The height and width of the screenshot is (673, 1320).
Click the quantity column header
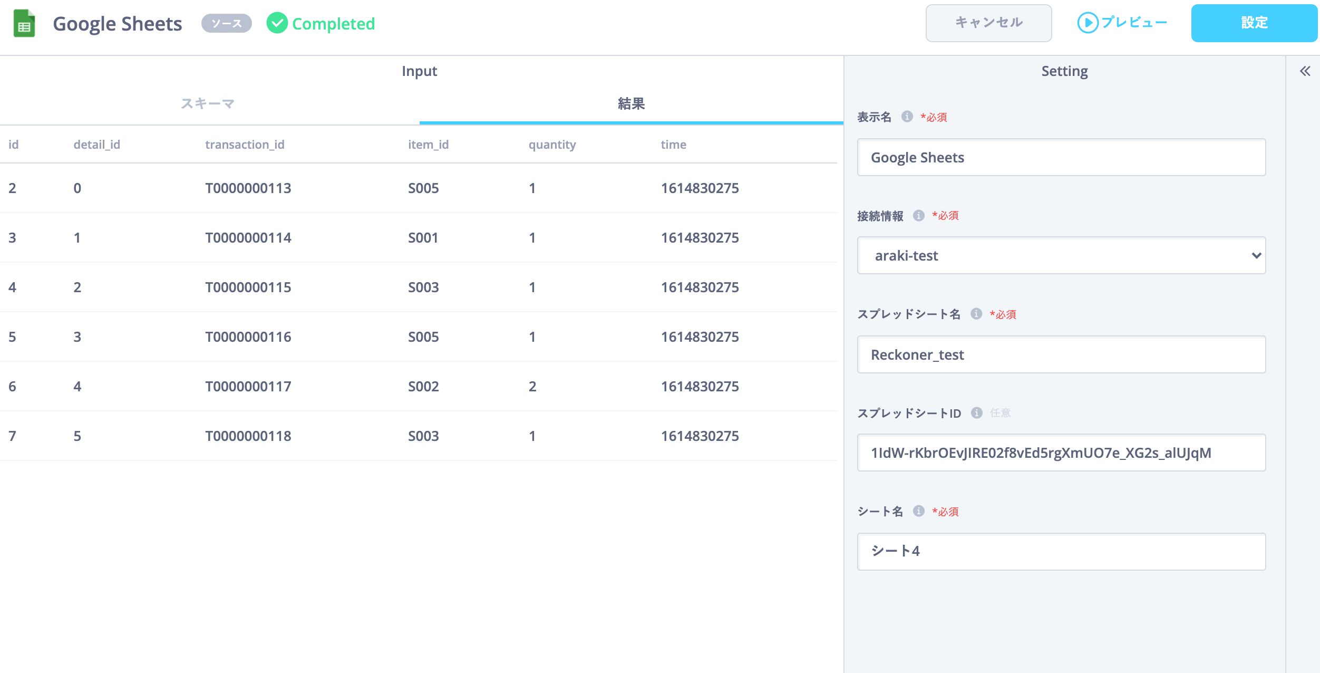pos(552,145)
